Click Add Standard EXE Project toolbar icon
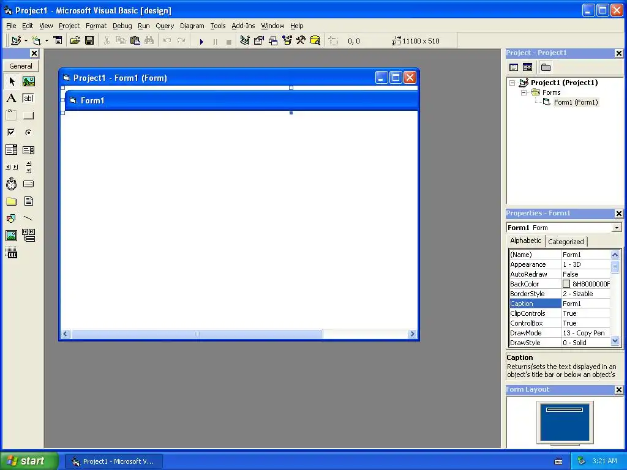This screenshot has width=627, height=470. click(x=16, y=41)
